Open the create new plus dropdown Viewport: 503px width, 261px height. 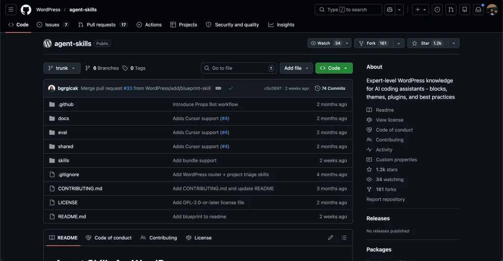[420, 10]
